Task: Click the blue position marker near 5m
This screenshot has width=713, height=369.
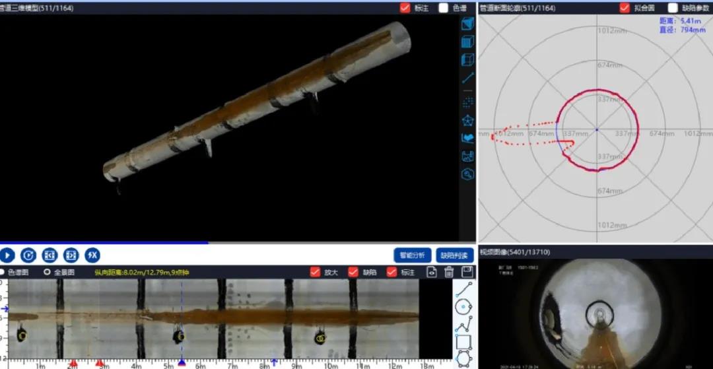Action: click(x=182, y=362)
